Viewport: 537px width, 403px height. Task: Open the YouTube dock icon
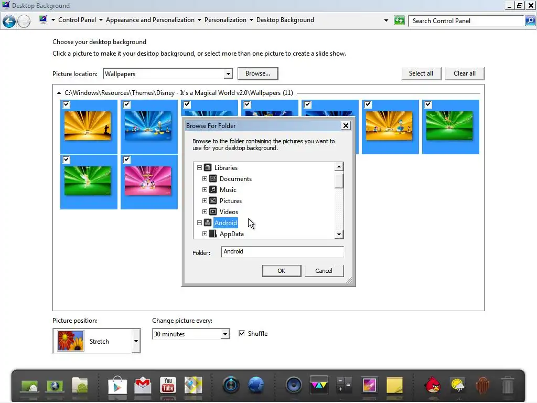point(168,385)
